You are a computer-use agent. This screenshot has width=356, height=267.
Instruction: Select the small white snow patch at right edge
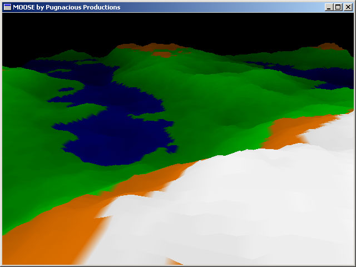click(331, 131)
